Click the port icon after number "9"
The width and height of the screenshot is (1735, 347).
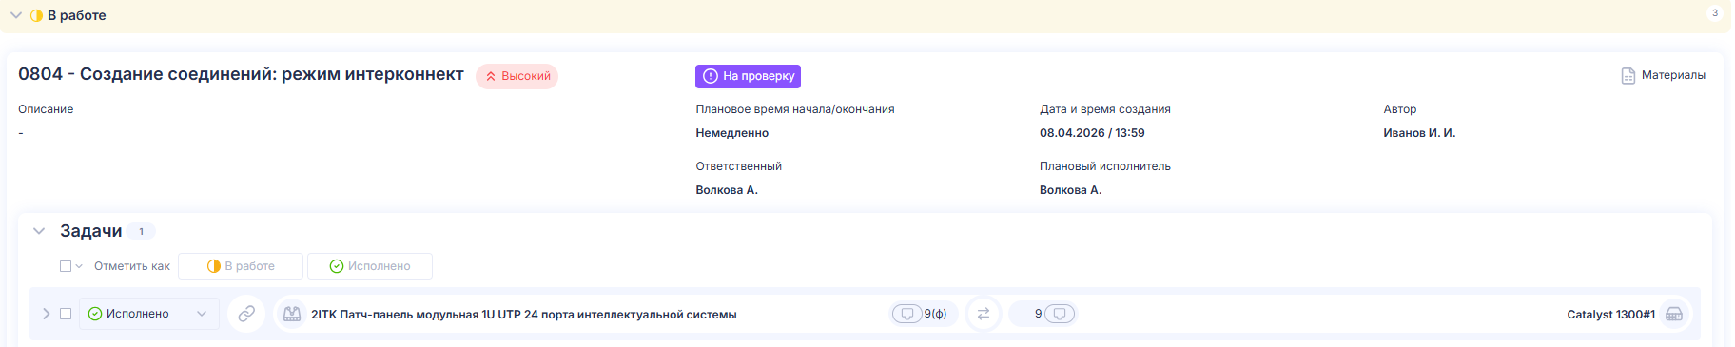(x=1060, y=314)
